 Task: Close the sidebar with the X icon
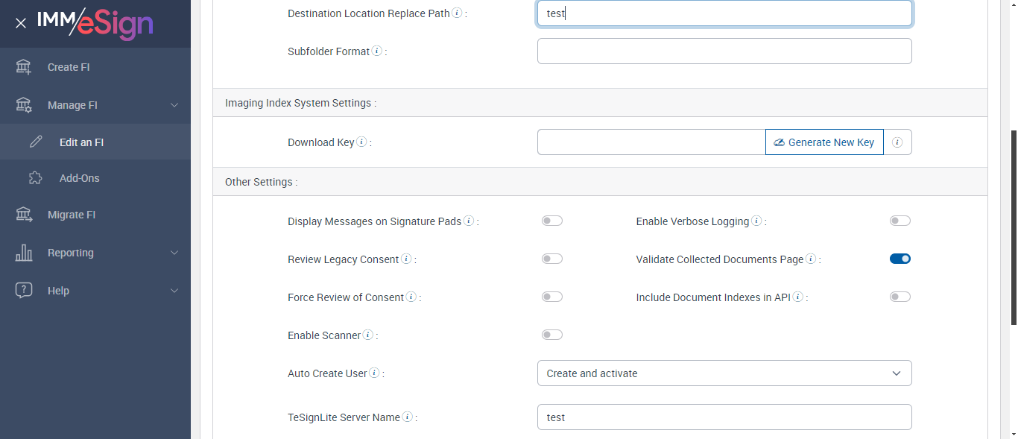(21, 23)
